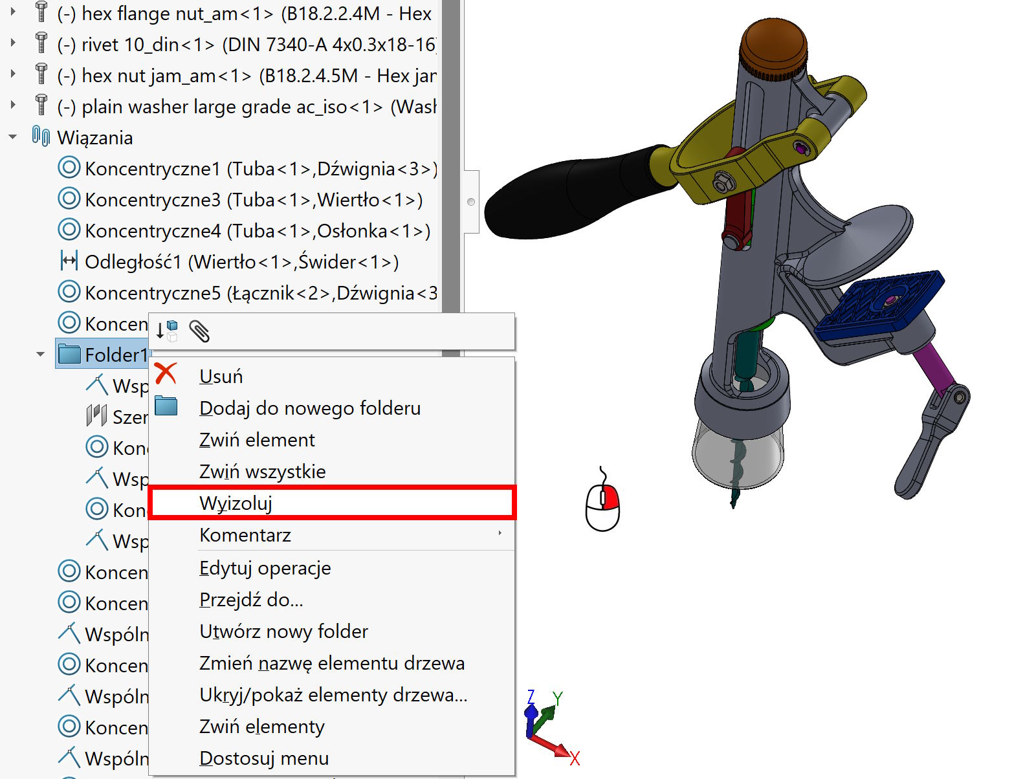Collapse the Wiązania mates group

pyautogui.click(x=13, y=137)
